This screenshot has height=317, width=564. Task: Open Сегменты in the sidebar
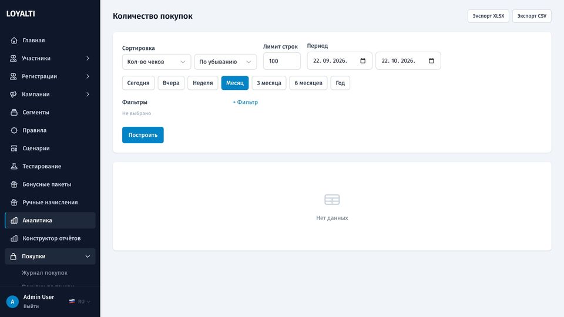tap(50, 112)
